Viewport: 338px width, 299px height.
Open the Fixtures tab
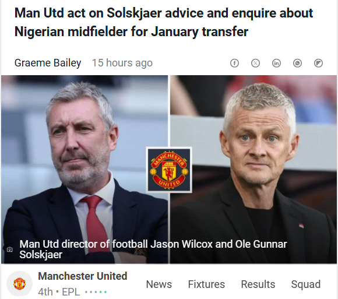[x=206, y=284]
